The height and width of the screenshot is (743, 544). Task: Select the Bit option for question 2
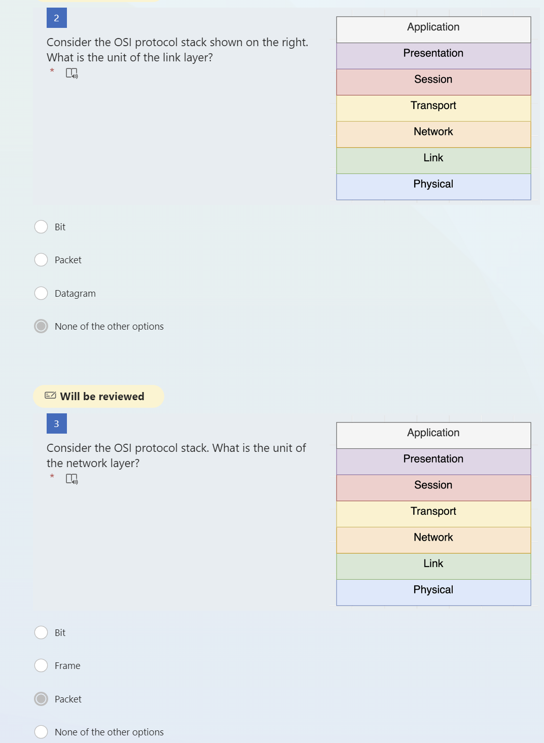click(41, 227)
